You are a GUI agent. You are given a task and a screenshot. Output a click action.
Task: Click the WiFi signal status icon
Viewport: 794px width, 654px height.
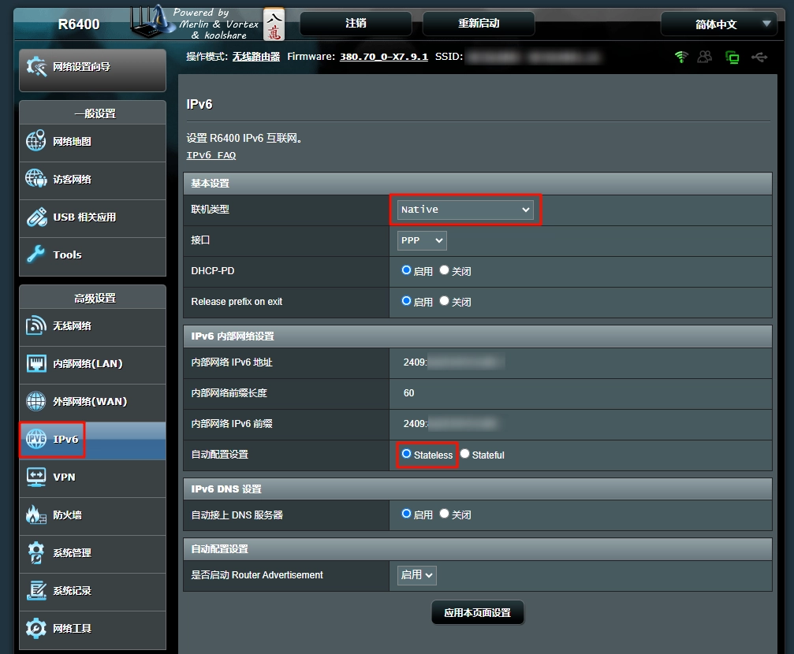point(681,57)
